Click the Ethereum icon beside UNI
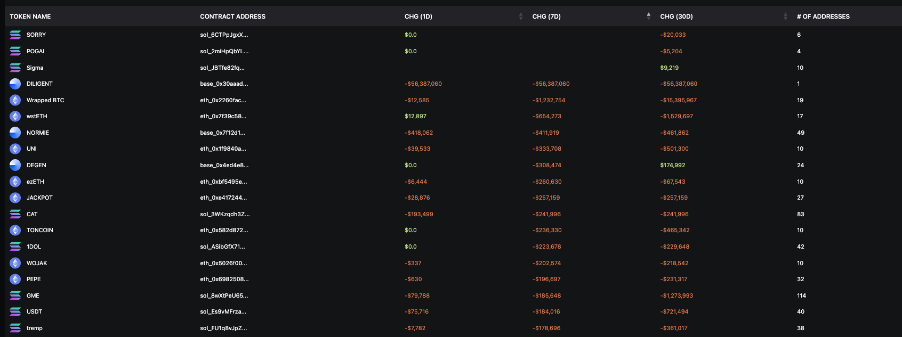Screen dimensions: 902x337 (x=15, y=149)
